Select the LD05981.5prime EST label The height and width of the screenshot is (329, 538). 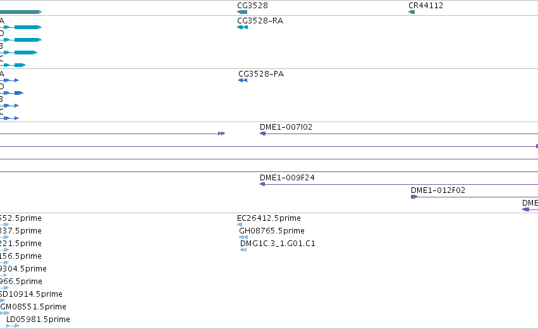point(38,320)
